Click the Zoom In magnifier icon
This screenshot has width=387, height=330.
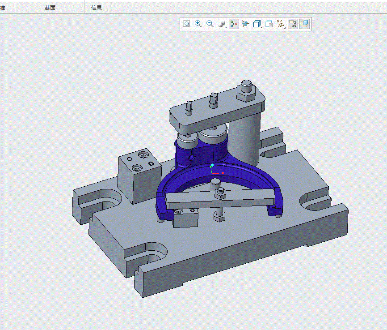[198, 24]
